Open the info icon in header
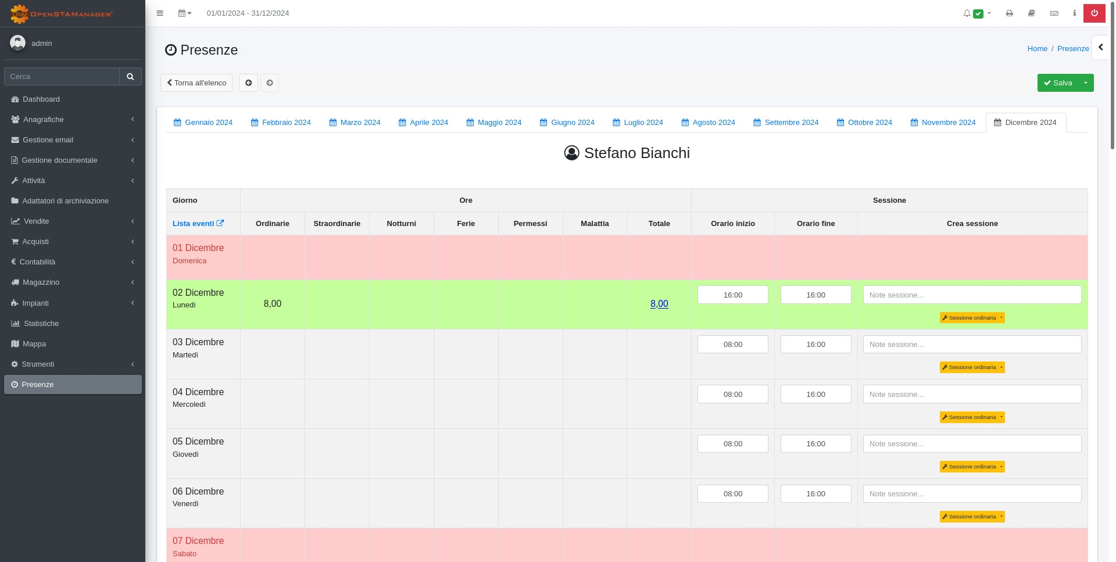Viewport: 1116px width, 562px height. click(x=1074, y=13)
